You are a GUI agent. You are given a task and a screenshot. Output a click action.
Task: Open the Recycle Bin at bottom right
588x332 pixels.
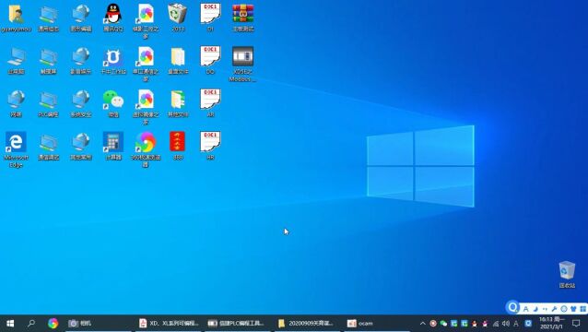click(567, 275)
